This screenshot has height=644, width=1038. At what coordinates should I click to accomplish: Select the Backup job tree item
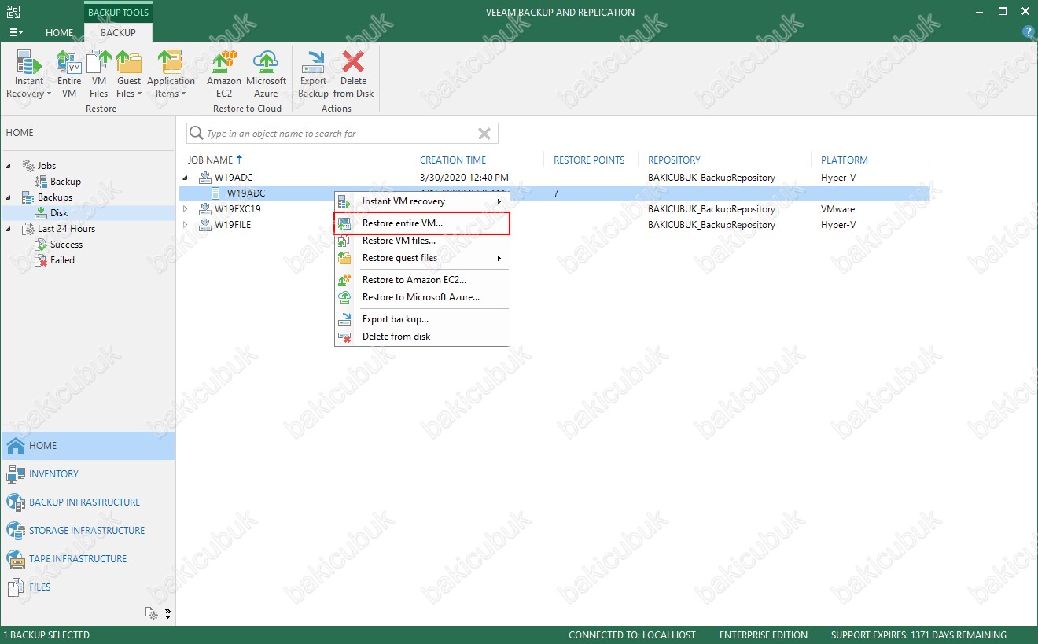click(65, 182)
